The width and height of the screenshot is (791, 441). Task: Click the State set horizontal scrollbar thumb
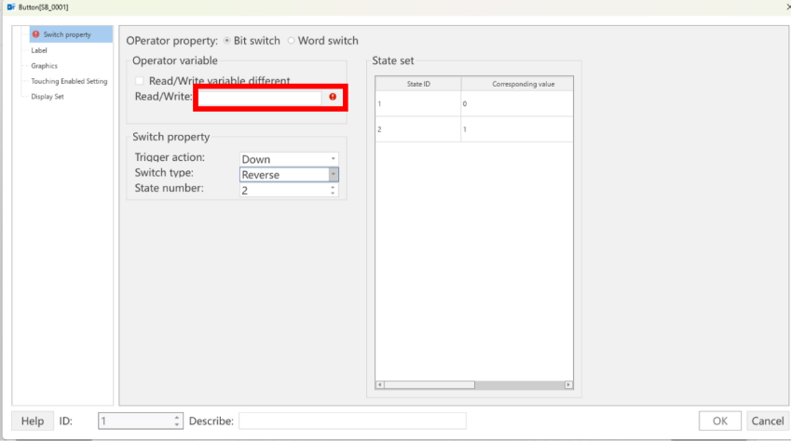430,384
